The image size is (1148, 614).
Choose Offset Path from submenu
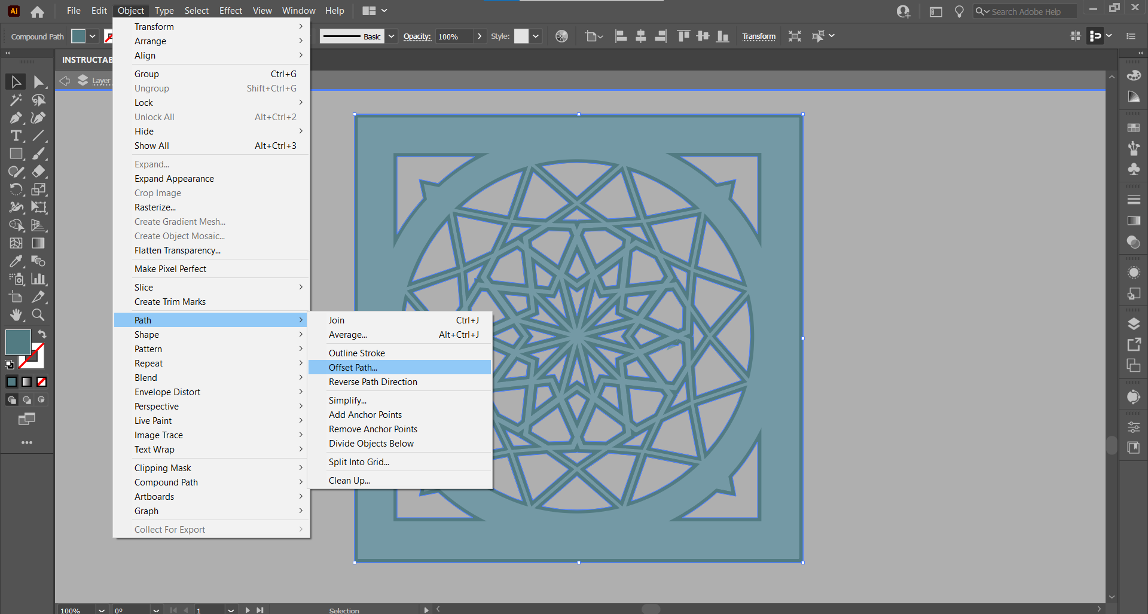tap(353, 367)
